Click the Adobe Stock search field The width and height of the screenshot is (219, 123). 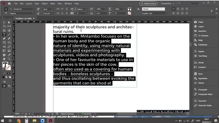click(188, 3)
